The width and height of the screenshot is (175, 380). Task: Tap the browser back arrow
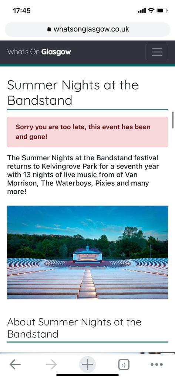[15, 364]
